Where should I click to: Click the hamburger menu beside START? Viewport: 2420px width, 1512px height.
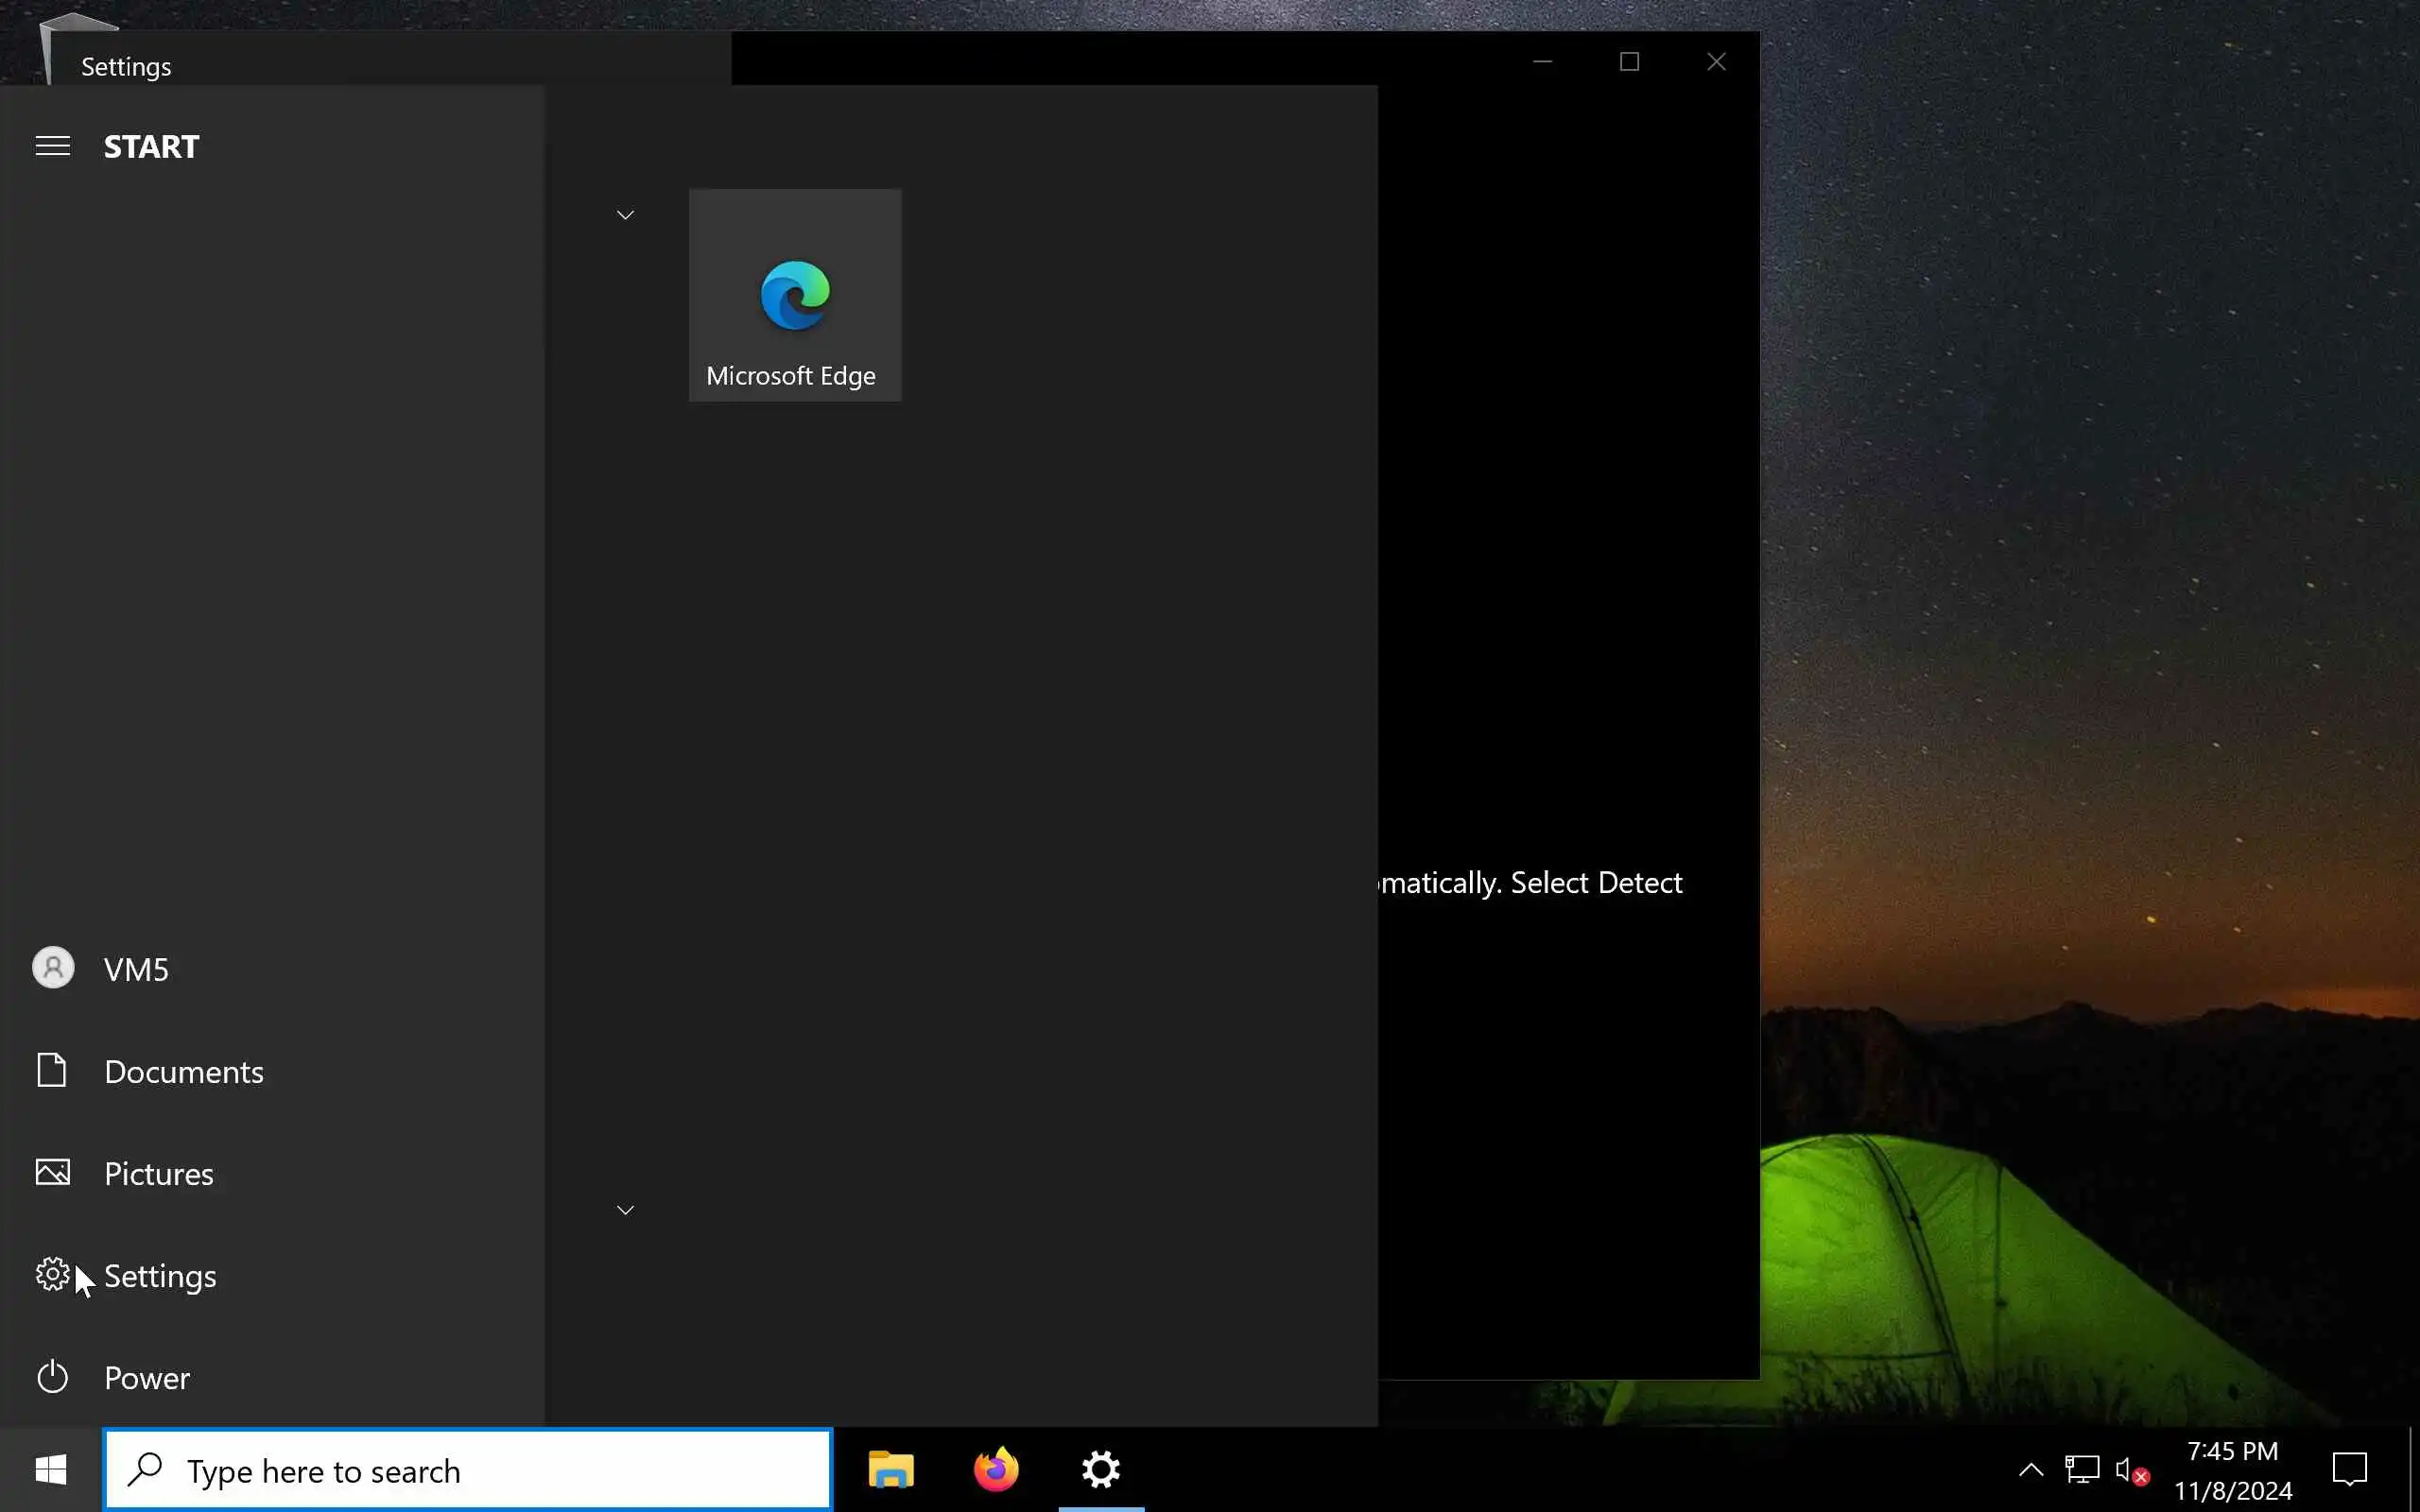coord(53,146)
